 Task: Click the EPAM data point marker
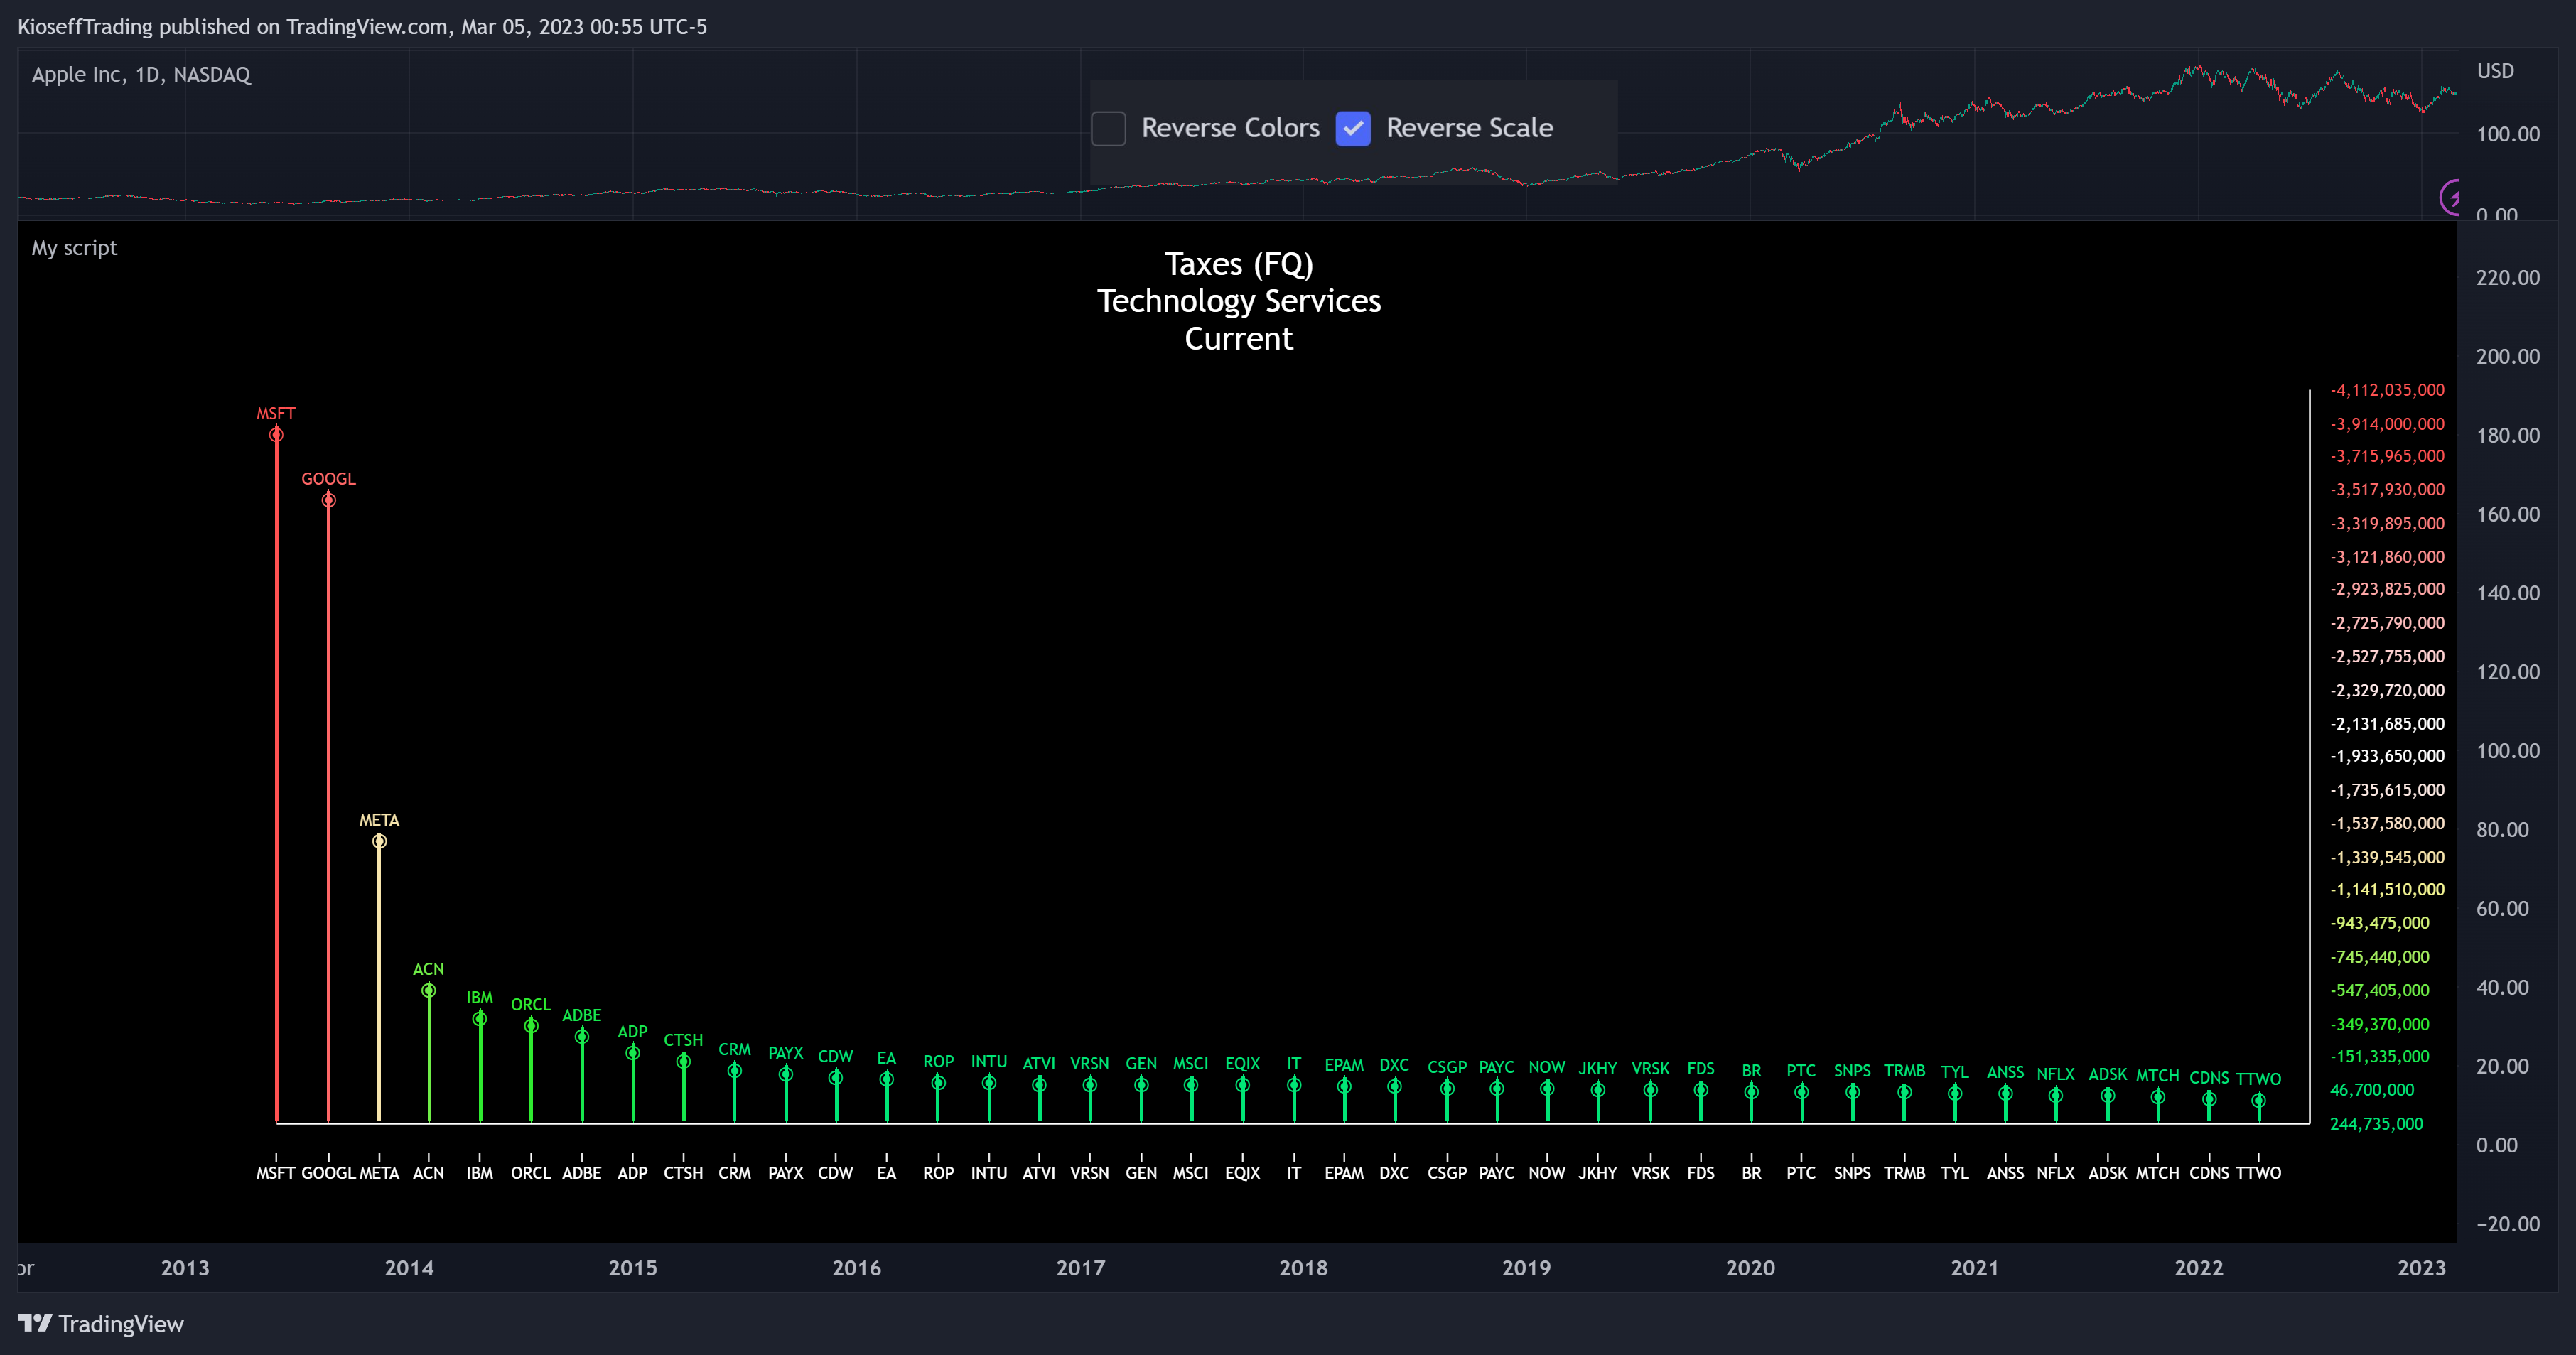point(1344,1087)
